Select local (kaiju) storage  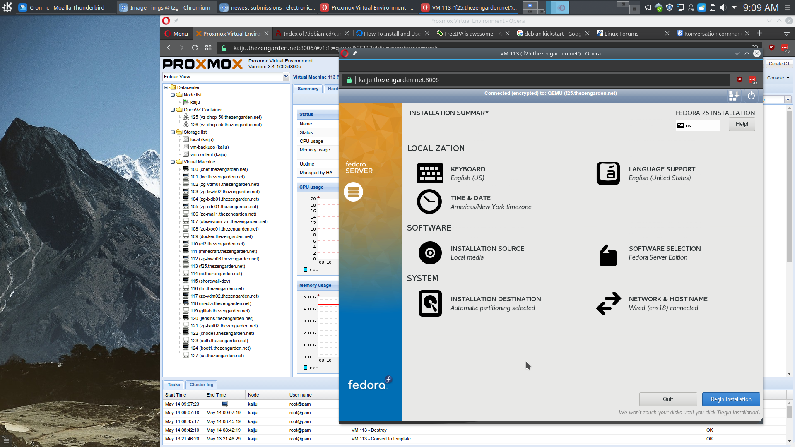[202, 139]
